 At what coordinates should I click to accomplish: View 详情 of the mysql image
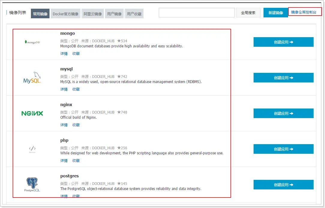pyautogui.click(x=64, y=89)
